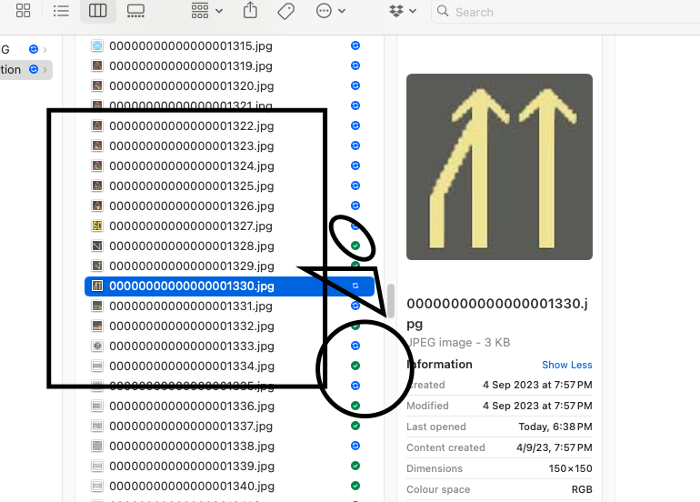Open the Action ellipsis menu

pyautogui.click(x=330, y=11)
